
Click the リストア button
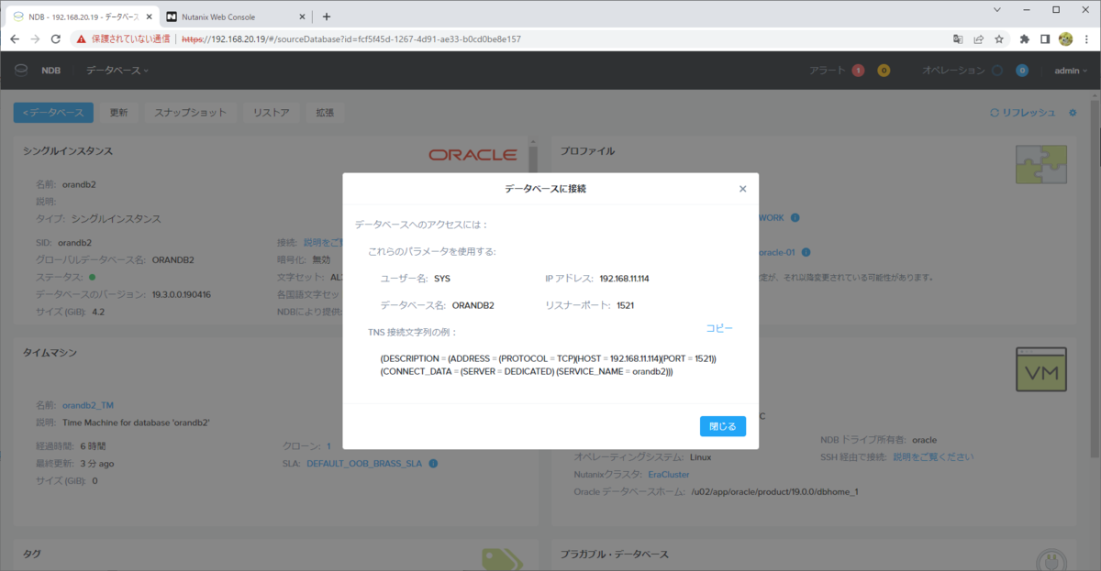[x=272, y=113]
